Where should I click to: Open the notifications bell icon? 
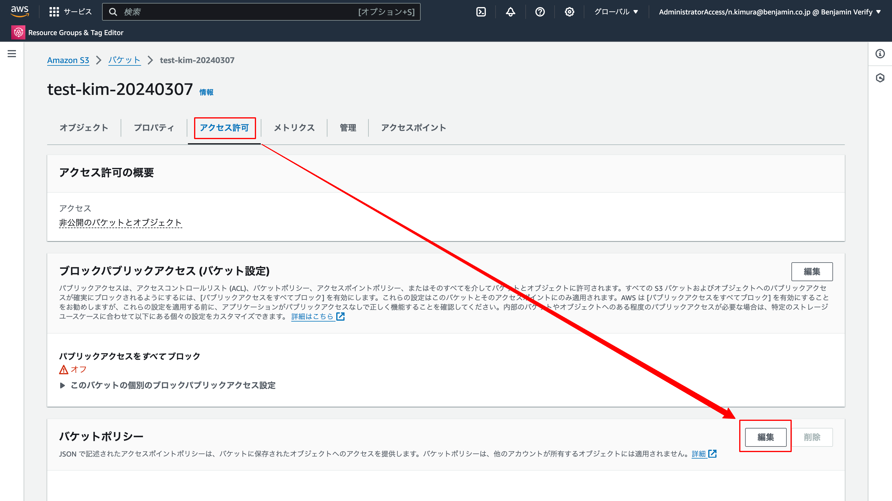tap(510, 12)
